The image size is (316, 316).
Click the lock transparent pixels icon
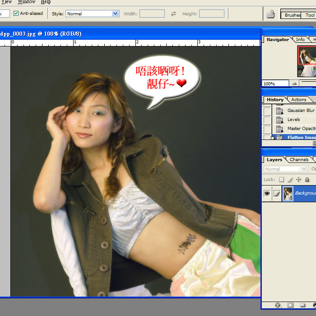[x=281, y=180]
